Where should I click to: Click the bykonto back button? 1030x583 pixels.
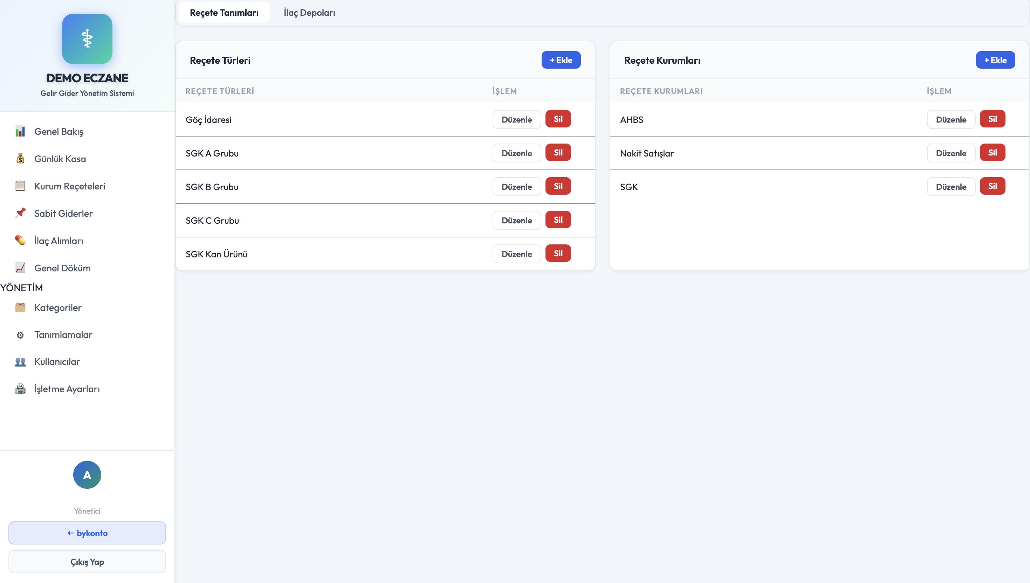tap(87, 533)
